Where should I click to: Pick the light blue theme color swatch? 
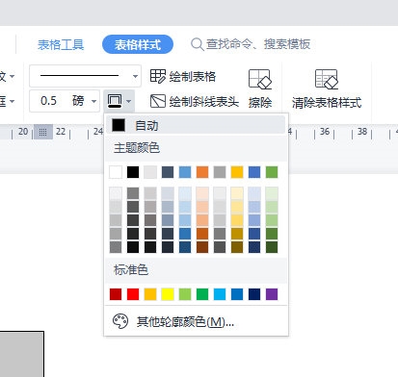point(185,172)
